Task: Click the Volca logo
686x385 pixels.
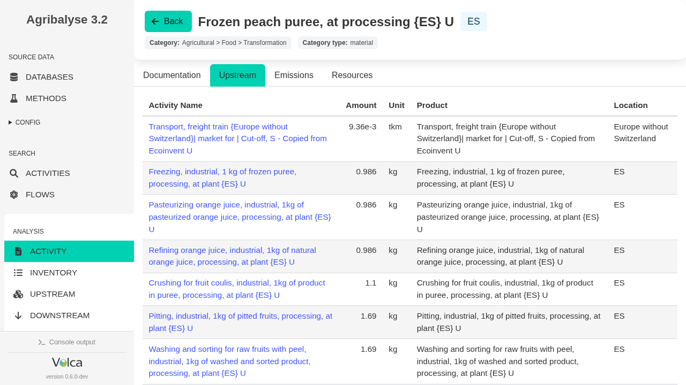Action: pyautogui.click(x=67, y=363)
